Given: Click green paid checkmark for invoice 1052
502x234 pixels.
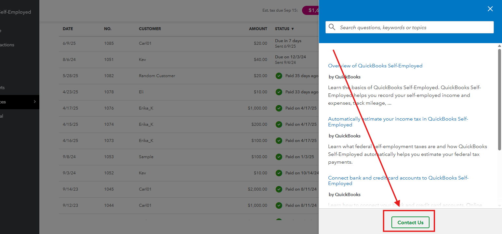Looking at the screenshot, I should (x=279, y=173).
